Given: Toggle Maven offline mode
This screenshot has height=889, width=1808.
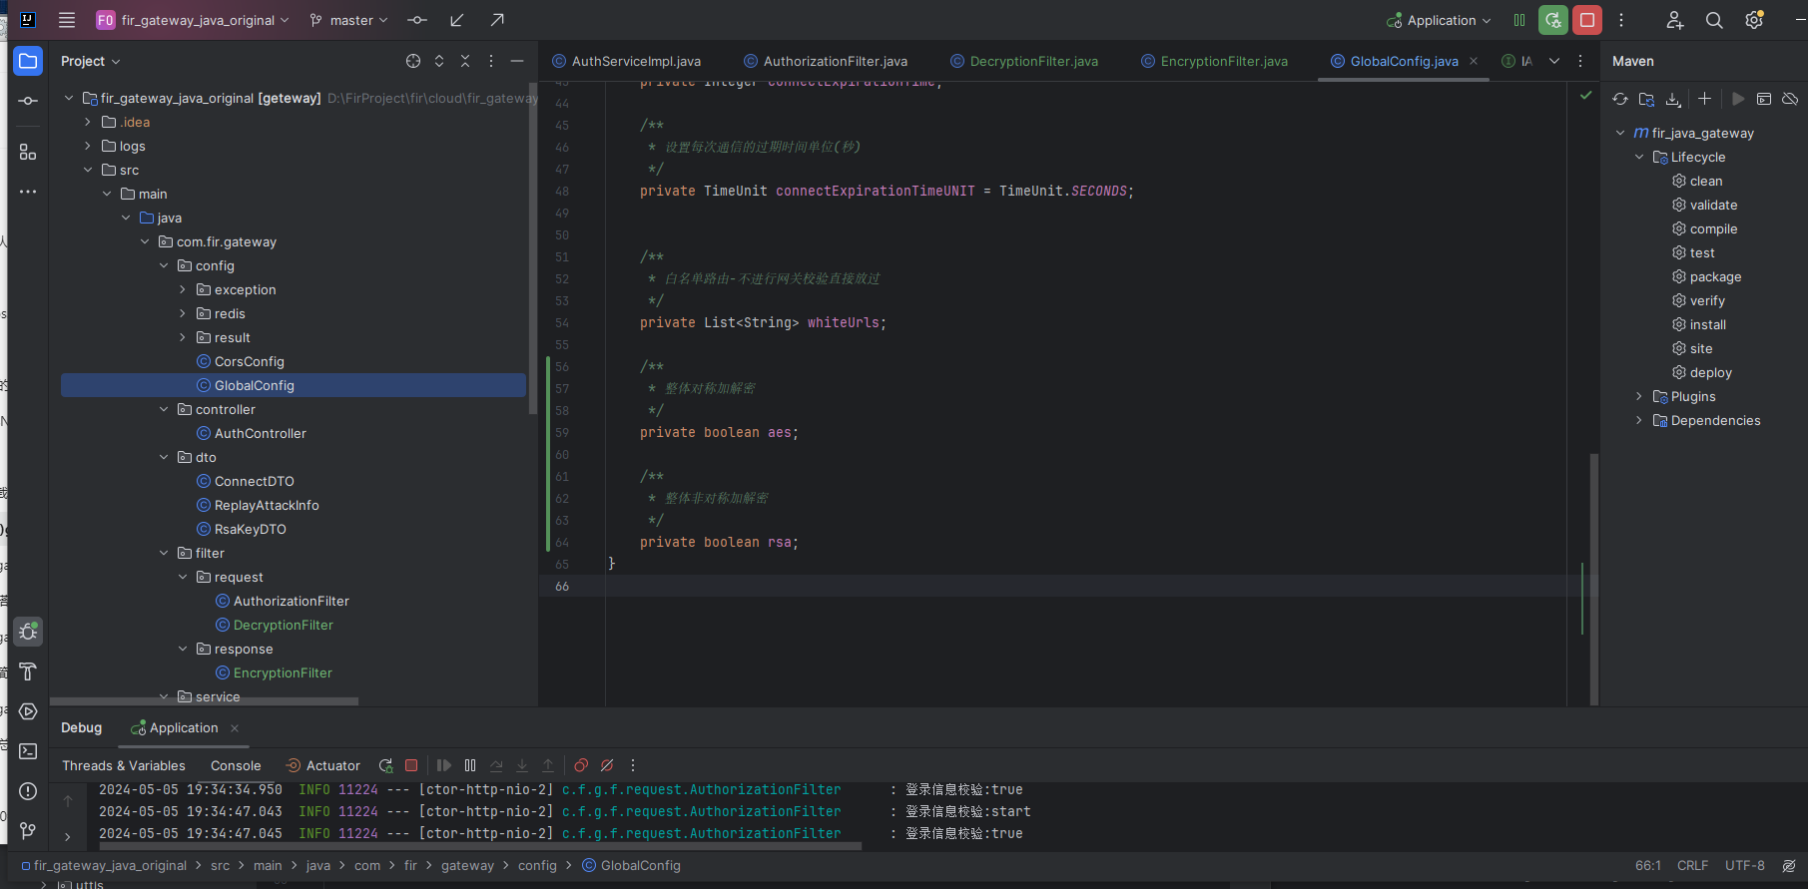Looking at the screenshot, I should point(1790,99).
